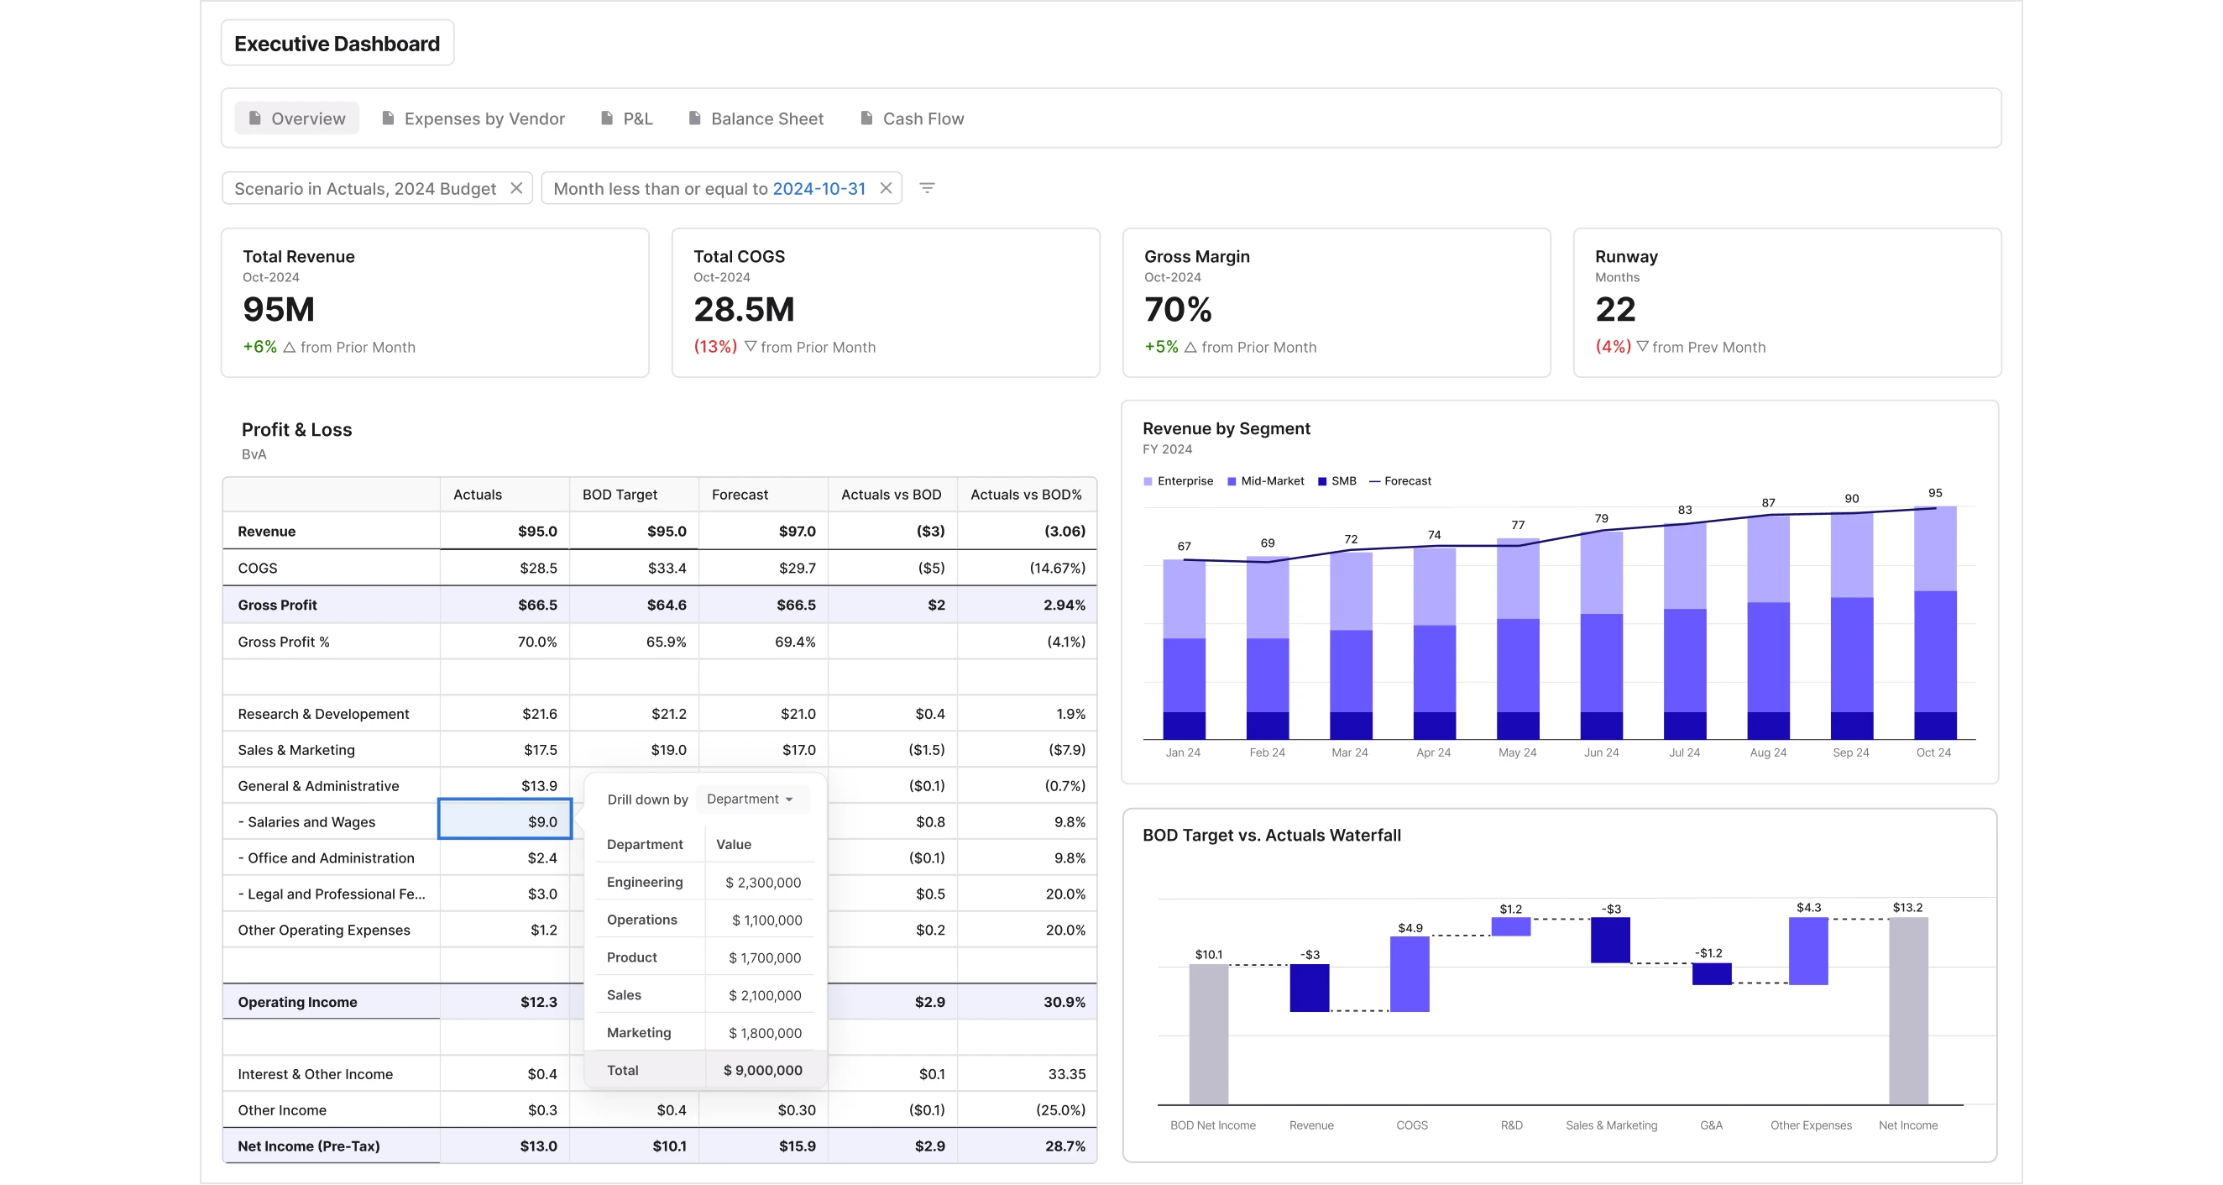Click the Executive Dashboard title
Image resolution: width=2223 pixels, height=1185 pixels.
coord(337,43)
